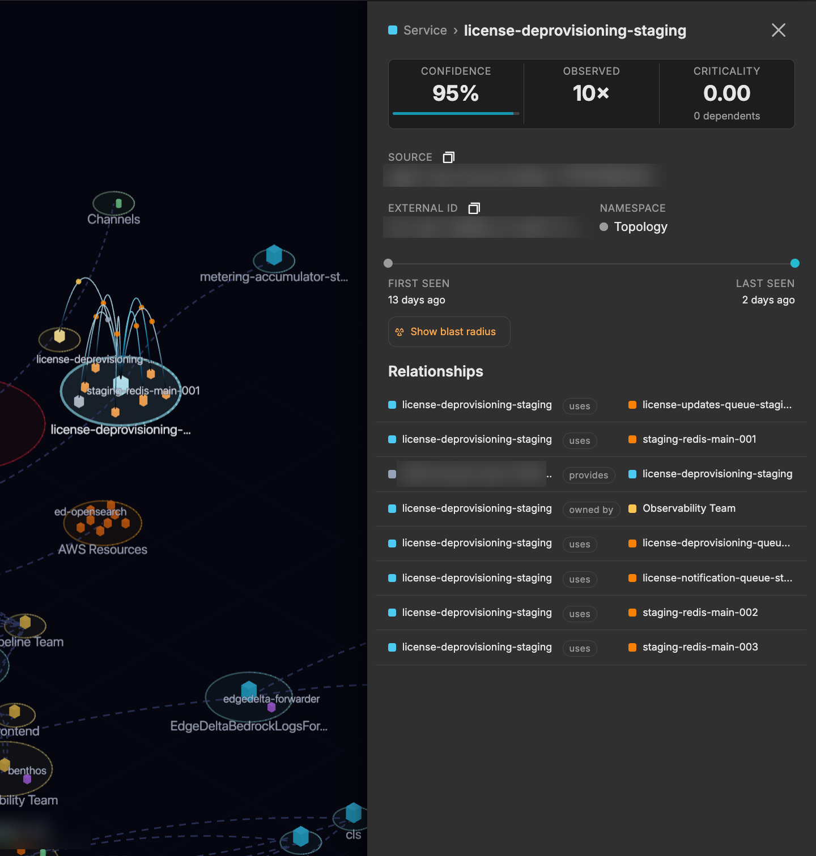Click the 'provides' relationship tag
This screenshot has height=856, width=816.
pos(589,475)
